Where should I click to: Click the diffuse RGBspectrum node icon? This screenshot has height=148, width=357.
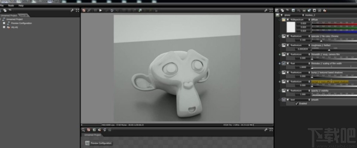(284, 20)
